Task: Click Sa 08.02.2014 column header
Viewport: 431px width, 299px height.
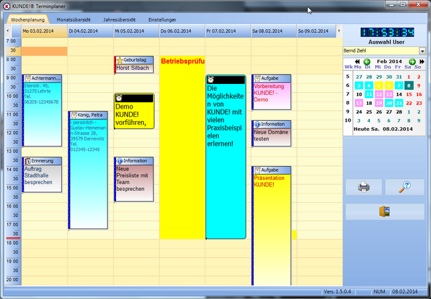Action: (274, 31)
